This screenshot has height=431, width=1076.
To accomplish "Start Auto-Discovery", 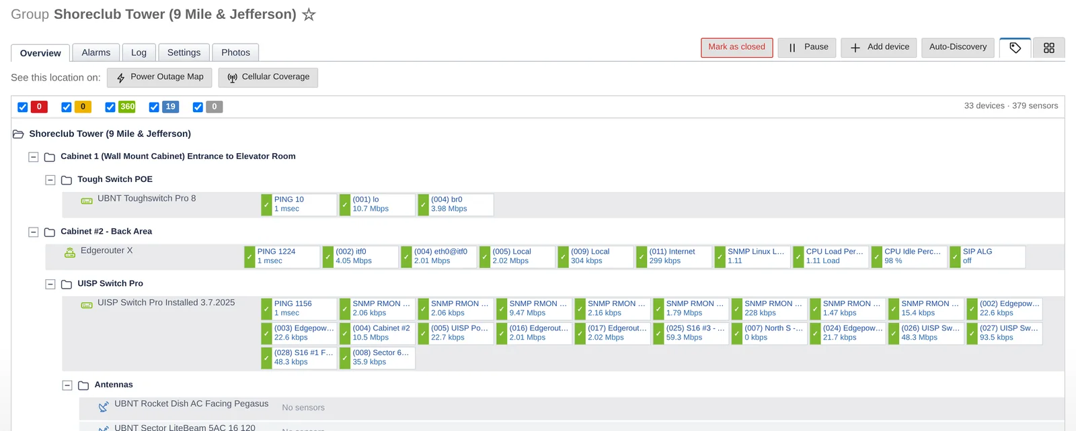I will 958,47.
